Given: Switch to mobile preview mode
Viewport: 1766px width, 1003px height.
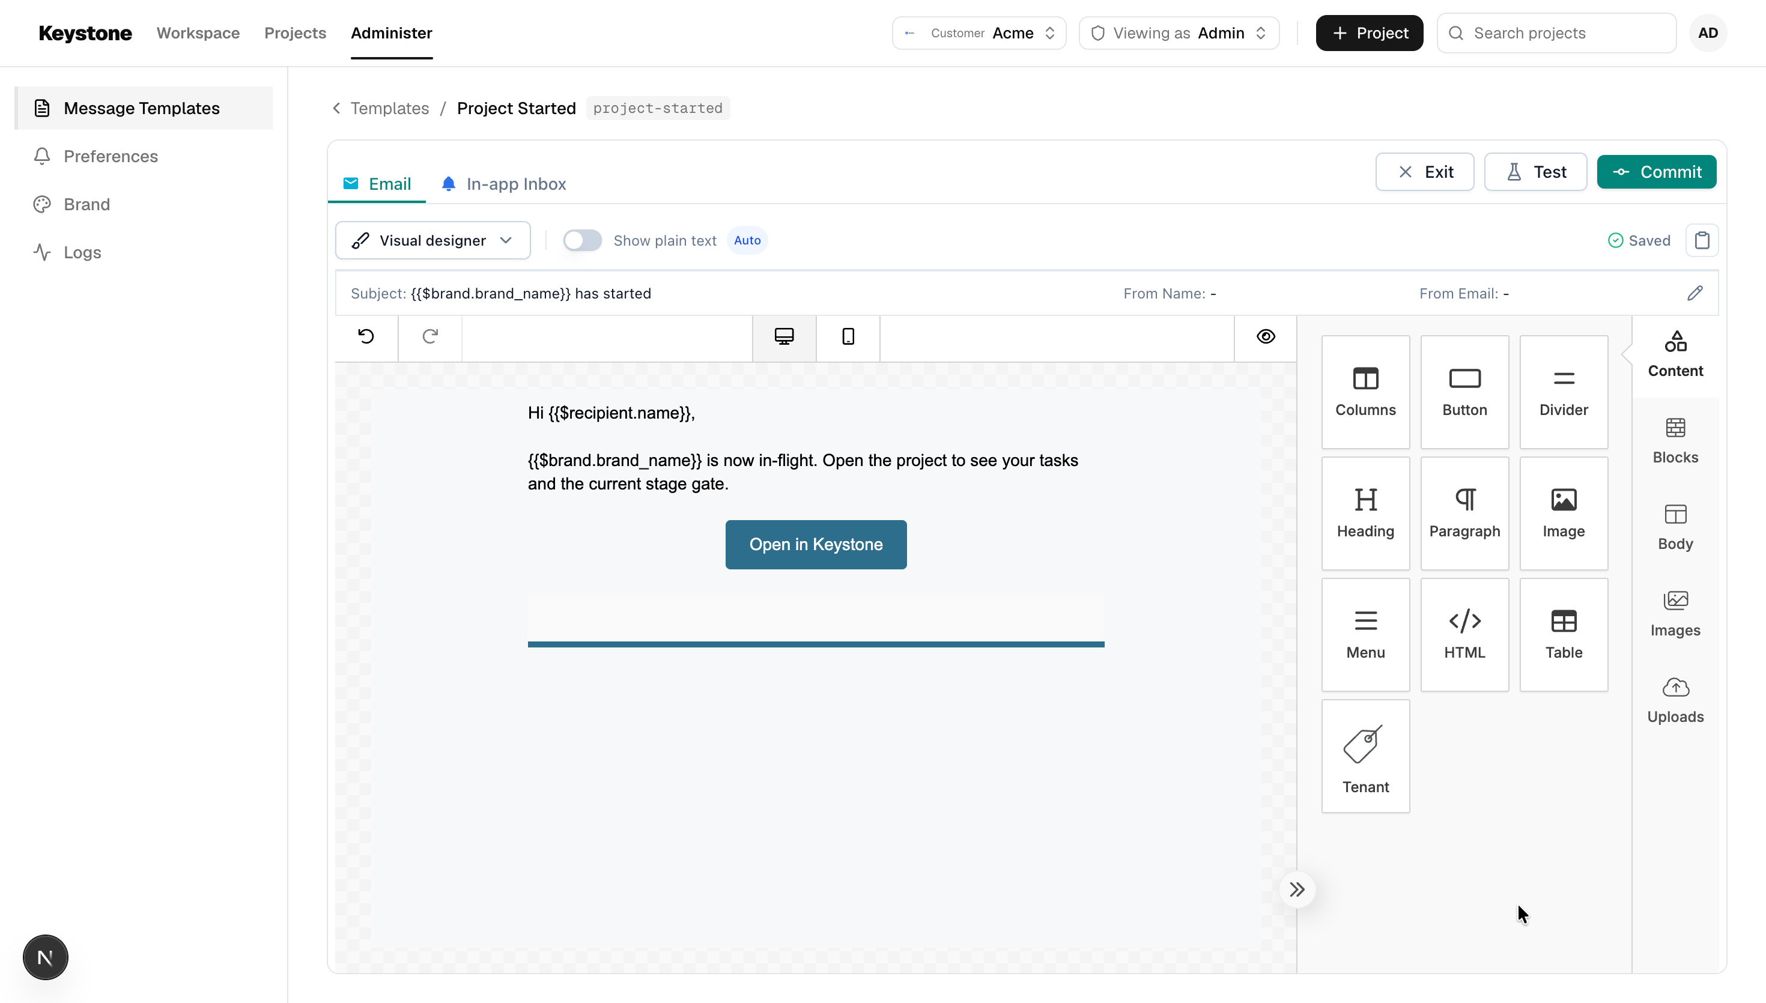Looking at the screenshot, I should [848, 336].
